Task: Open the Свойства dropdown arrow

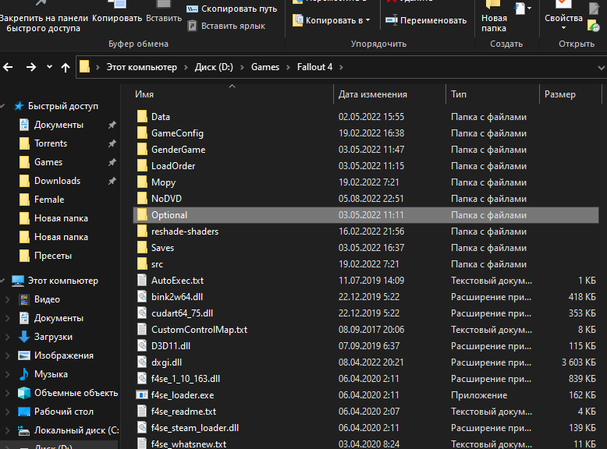Action: tap(563, 29)
